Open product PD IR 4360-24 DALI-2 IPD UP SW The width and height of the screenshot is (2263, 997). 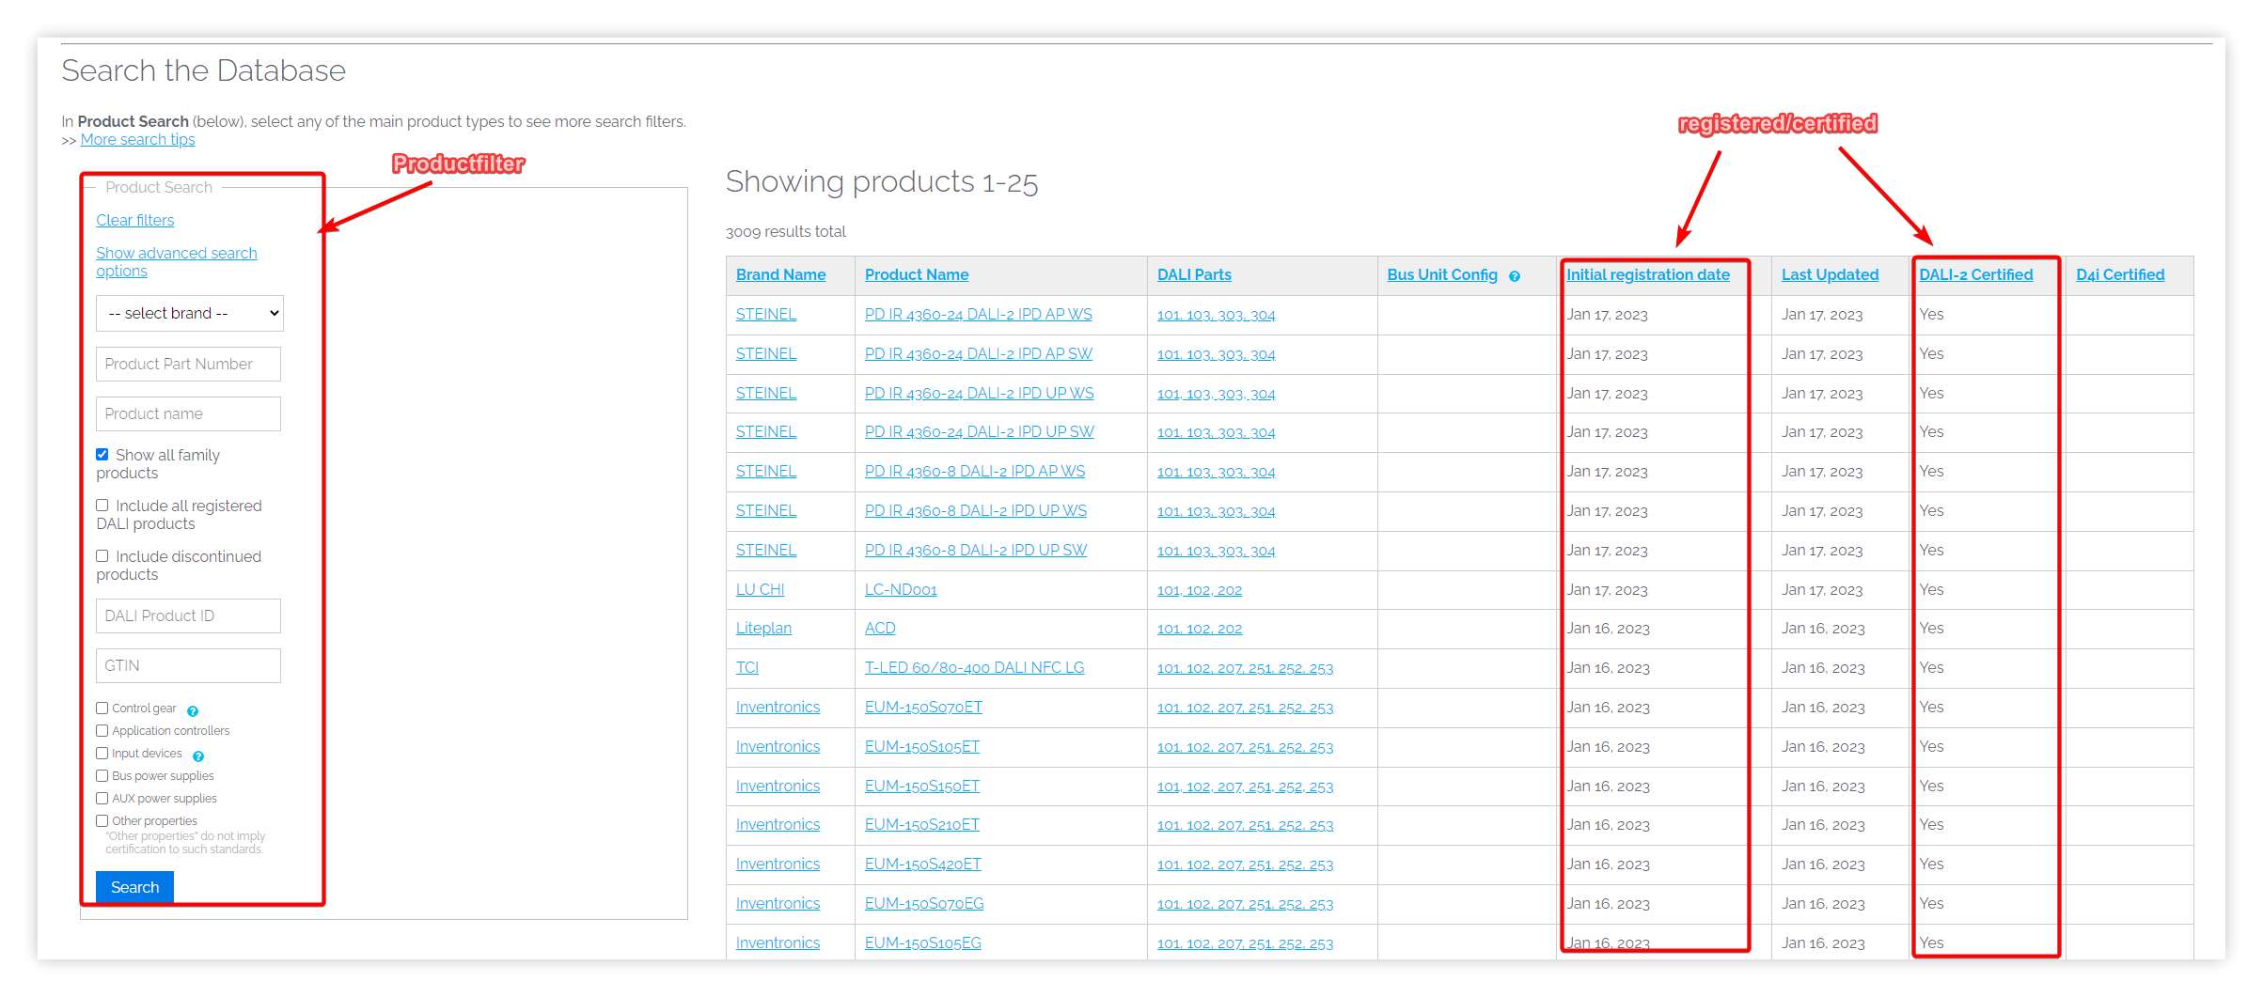979,431
